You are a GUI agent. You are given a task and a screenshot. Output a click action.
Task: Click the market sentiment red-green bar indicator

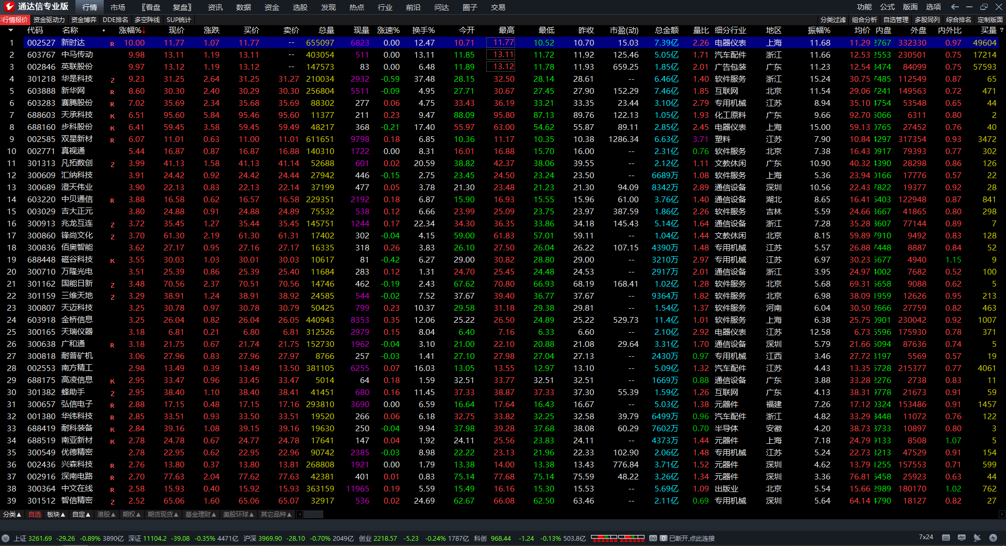(x=618, y=538)
